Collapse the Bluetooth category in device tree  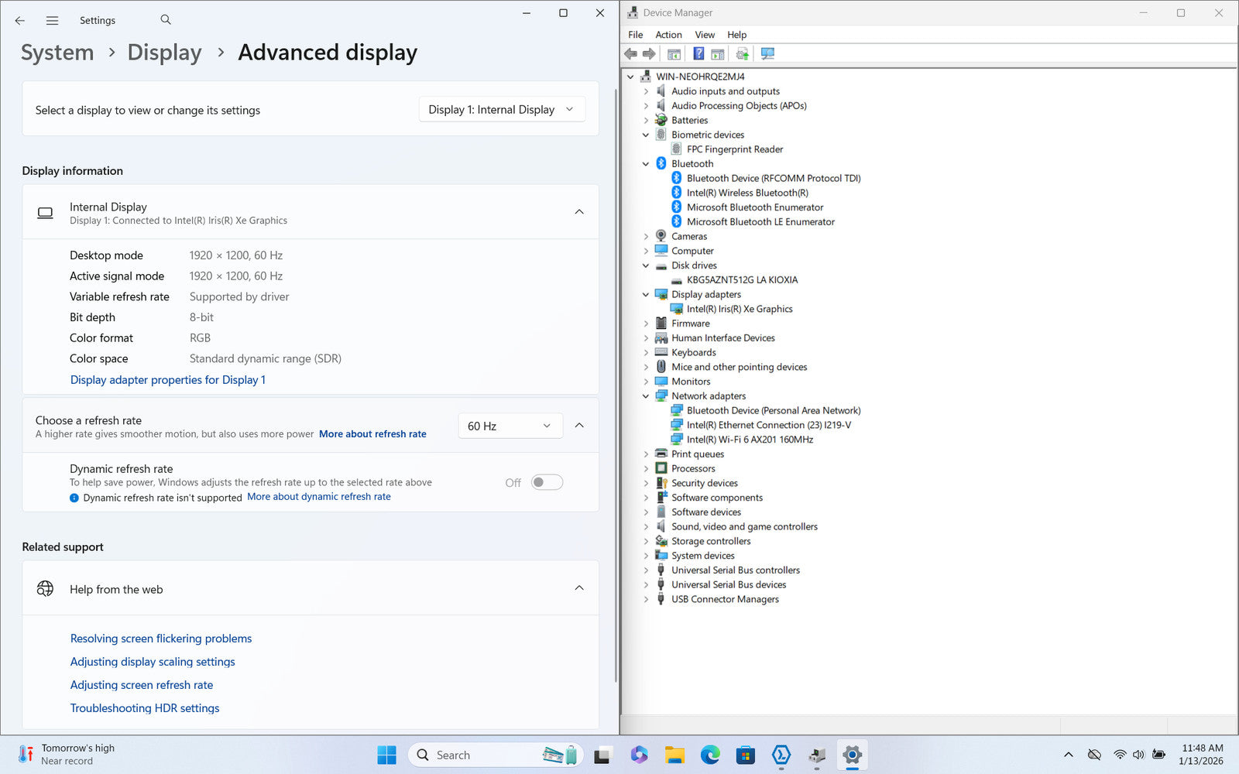click(x=646, y=164)
